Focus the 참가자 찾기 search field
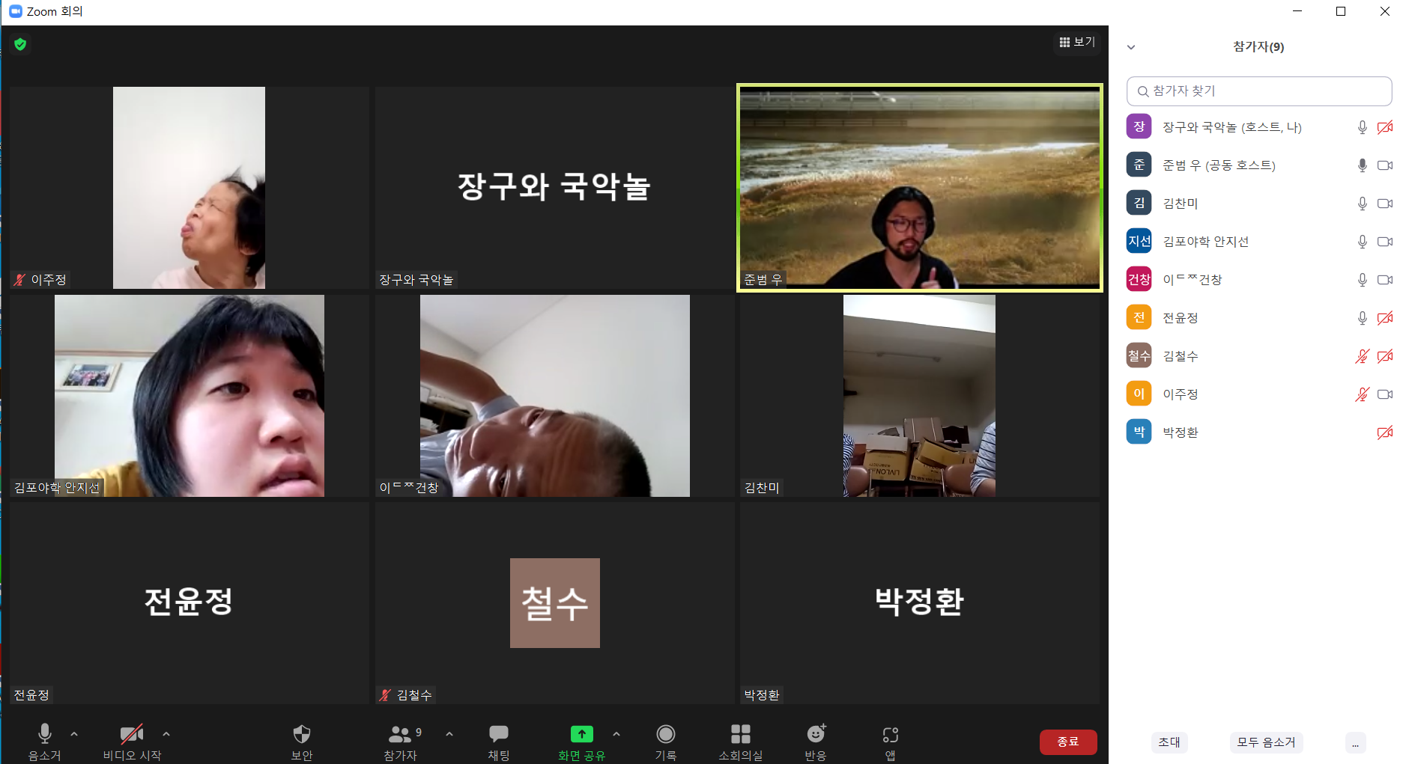The width and height of the screenshot is (1406, 764). click(x=1259, y=91)
